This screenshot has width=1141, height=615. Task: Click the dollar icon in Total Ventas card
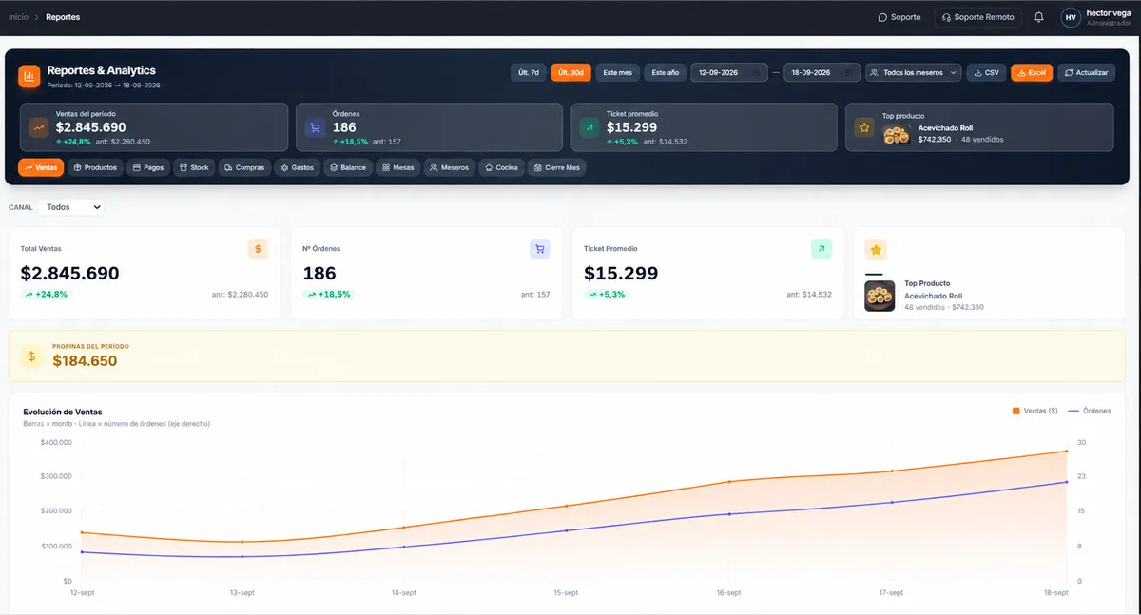[259, 249]
